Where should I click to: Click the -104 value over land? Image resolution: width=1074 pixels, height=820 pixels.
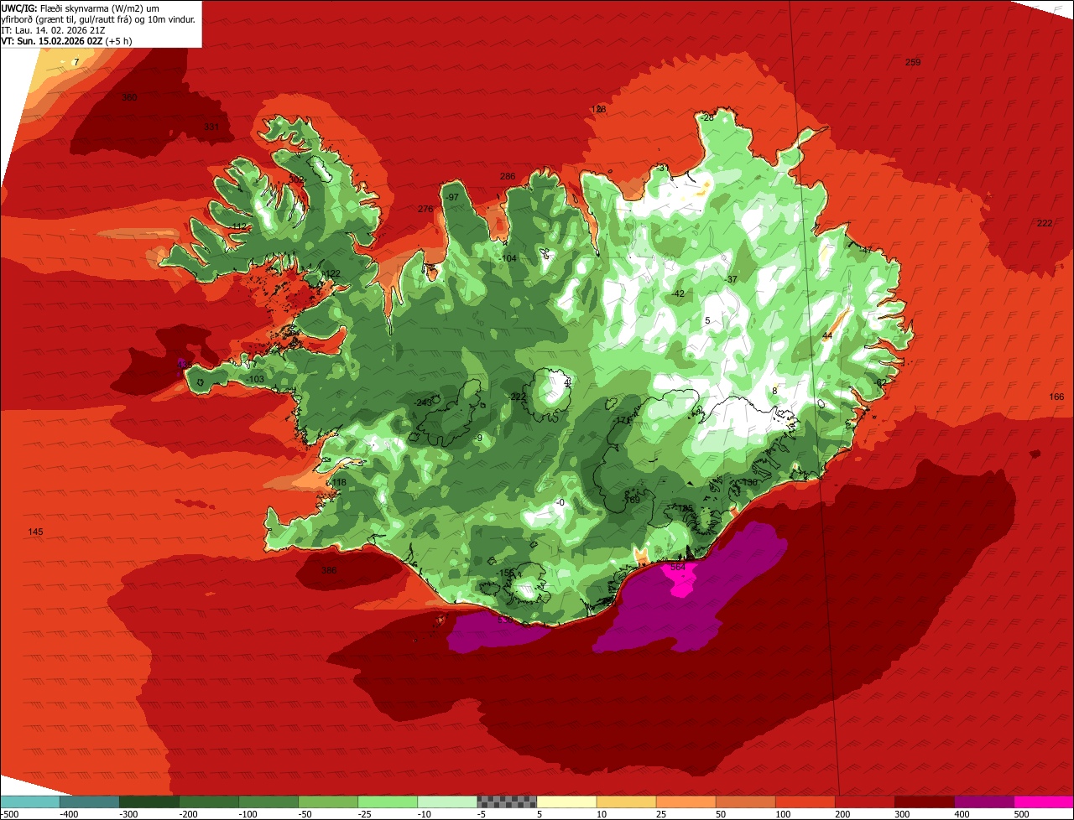[508, 259]
